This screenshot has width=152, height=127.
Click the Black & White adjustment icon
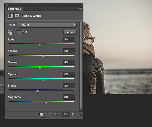(x=11, y=16)
